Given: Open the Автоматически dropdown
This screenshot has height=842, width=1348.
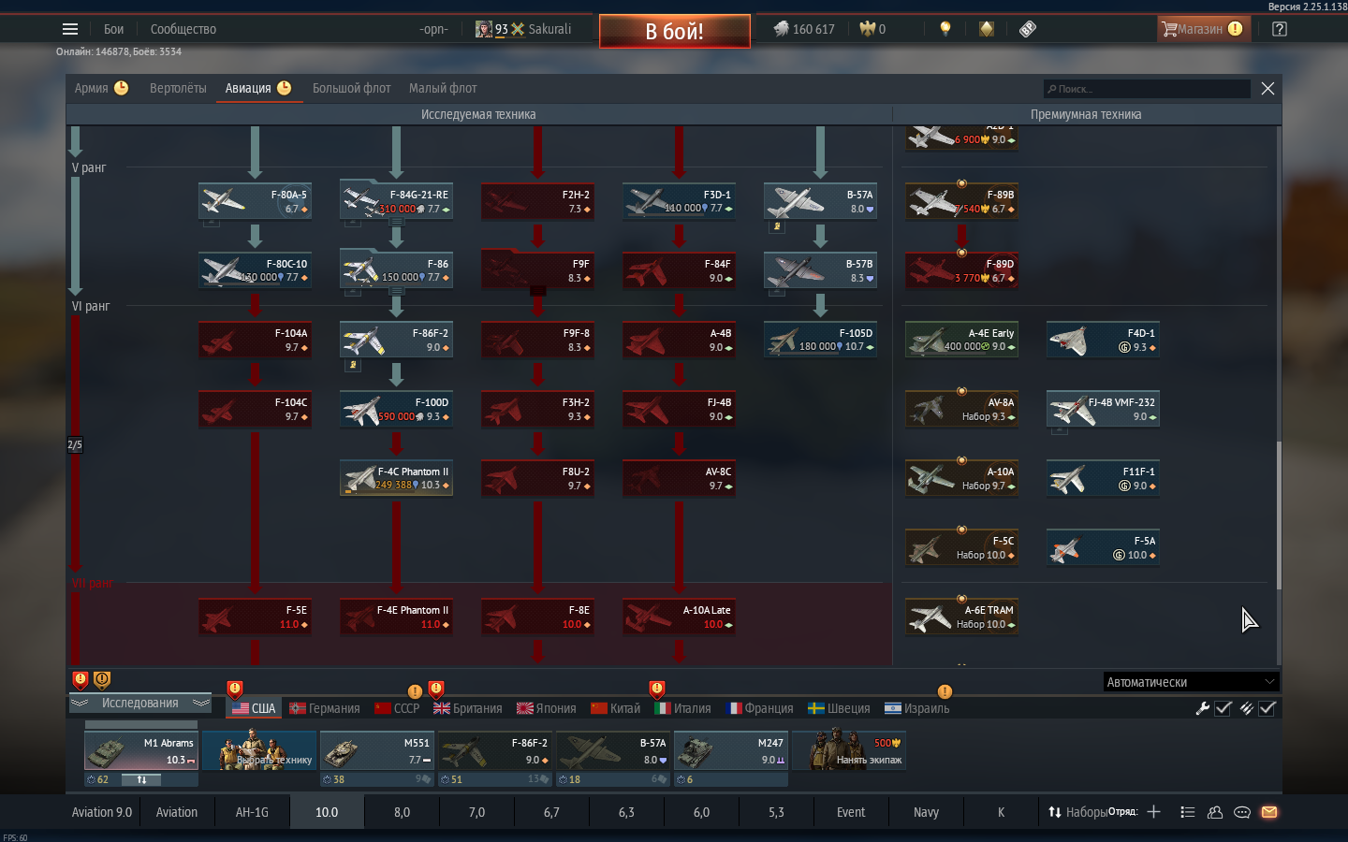Looking at the screenshot, I should pos(1191,681).
